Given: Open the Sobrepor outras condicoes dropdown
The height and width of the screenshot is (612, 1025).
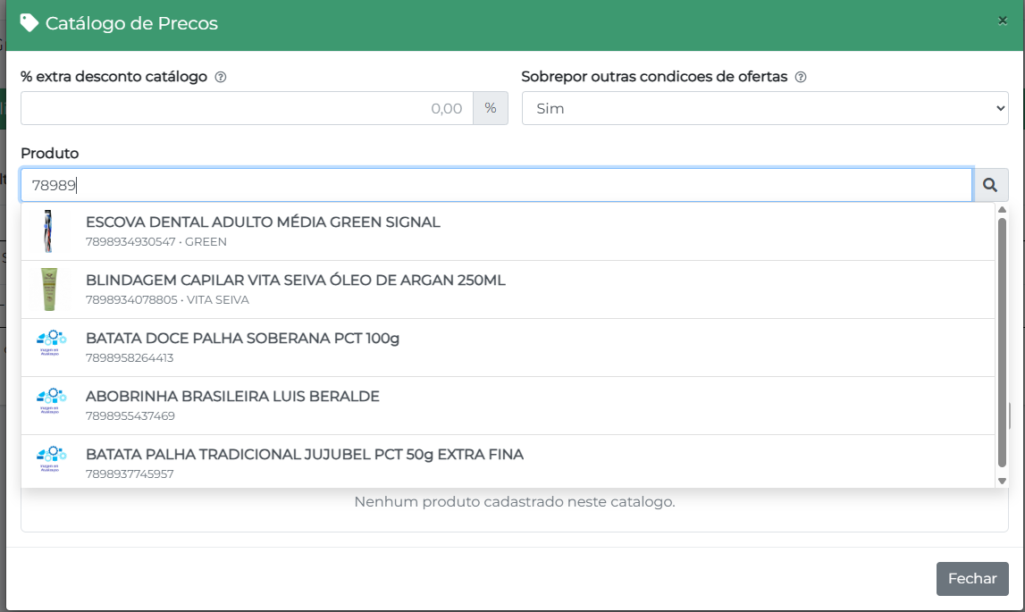Looking at the screenshot, I should 765,108.
